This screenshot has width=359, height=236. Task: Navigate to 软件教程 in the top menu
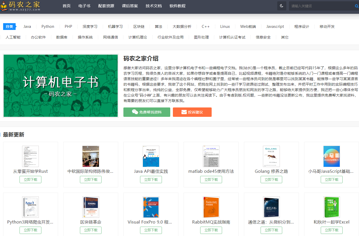point(178,6)
